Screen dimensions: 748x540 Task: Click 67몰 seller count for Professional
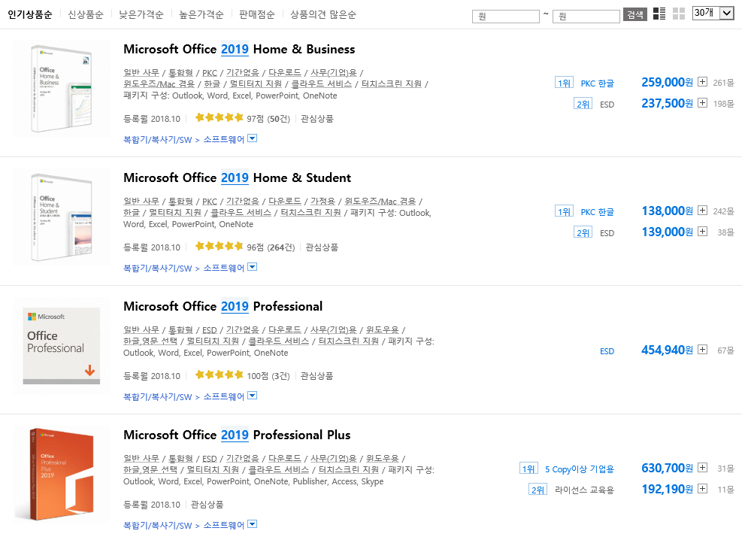[725, 350]
